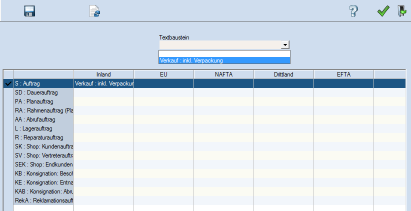The height and width of the screenshot is (211, 411).
Task: Select 'Verkauf : inkl. Verpackung' dropdown option
Action: coord(224,60)
